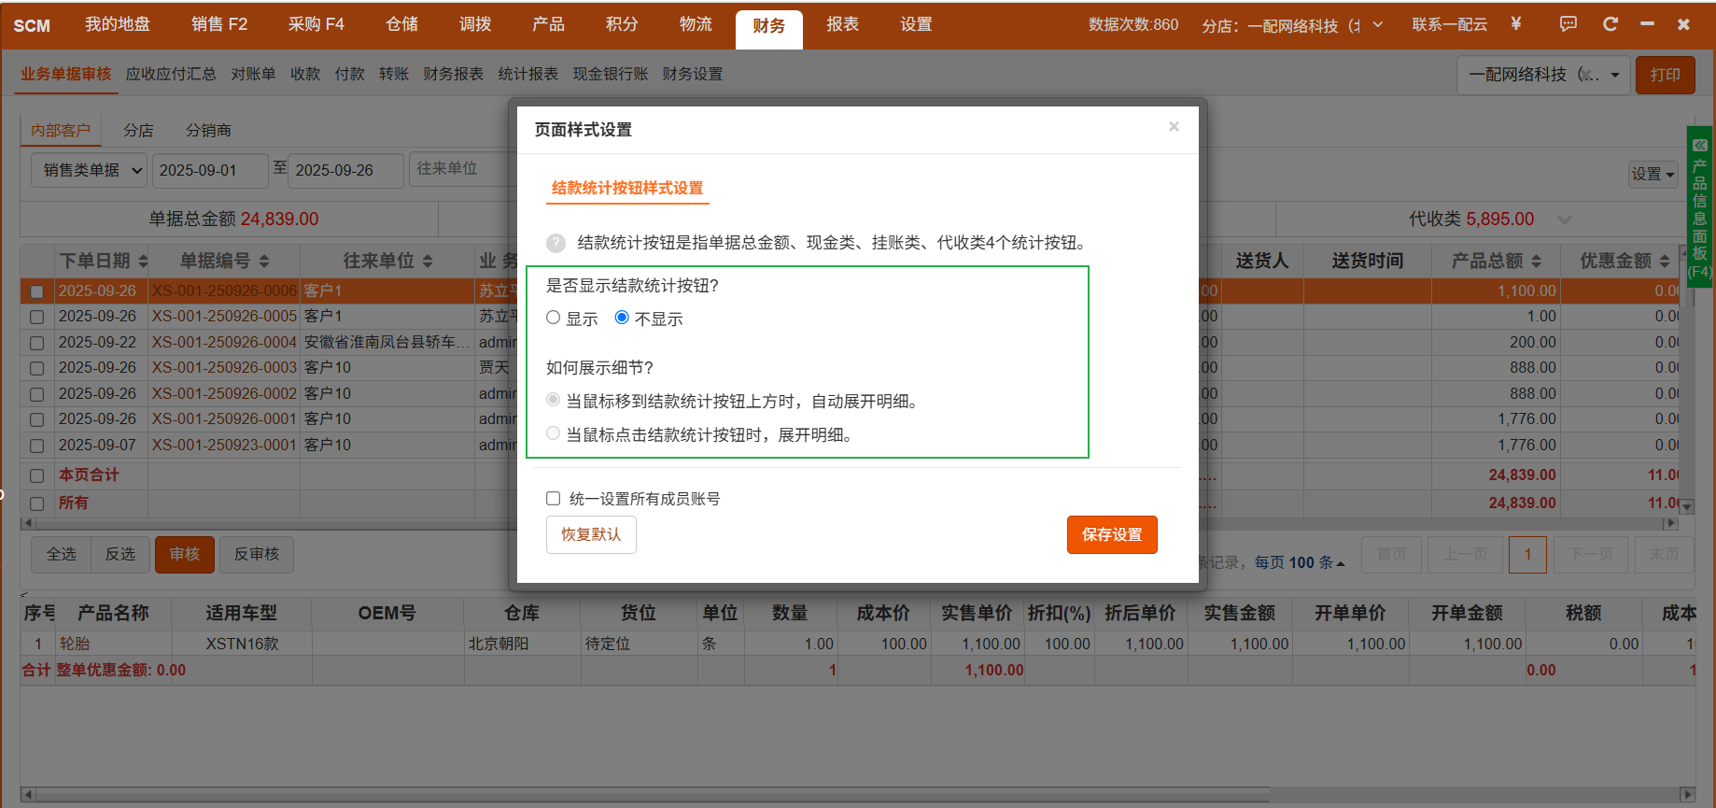Click the horizontal scrollbar at the window bottom
Image resolution: width=1716 pixels, height=808 pixels.
coord(654,794)
